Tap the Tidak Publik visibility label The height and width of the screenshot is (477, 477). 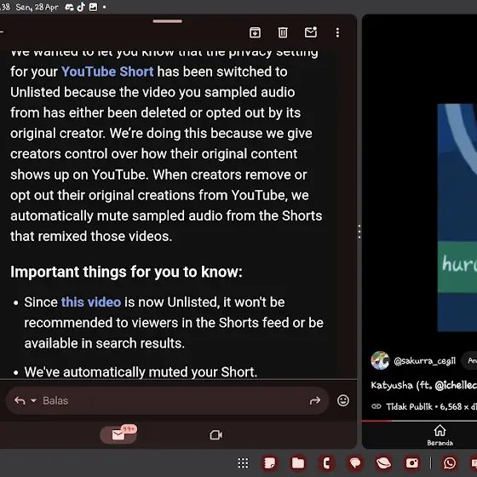click(x=409, y=407)
